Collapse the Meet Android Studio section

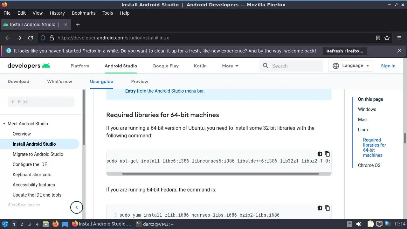tap(4, 124)
